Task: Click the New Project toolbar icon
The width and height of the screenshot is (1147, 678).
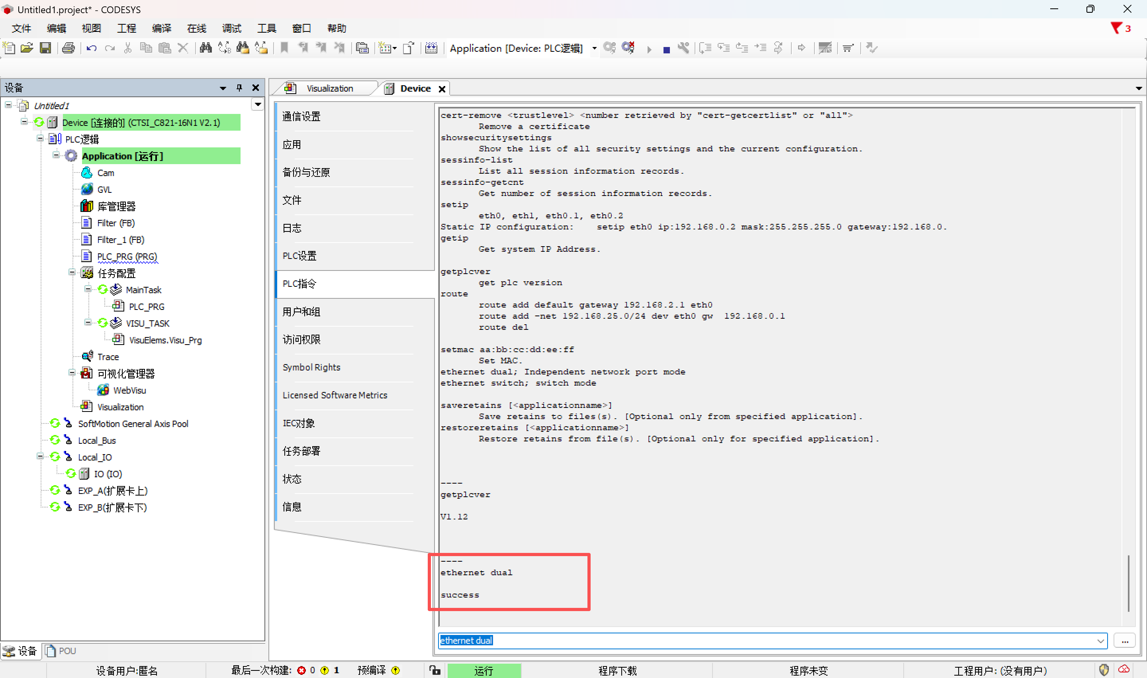Action: pyautogui.click(x=9, y=48)
